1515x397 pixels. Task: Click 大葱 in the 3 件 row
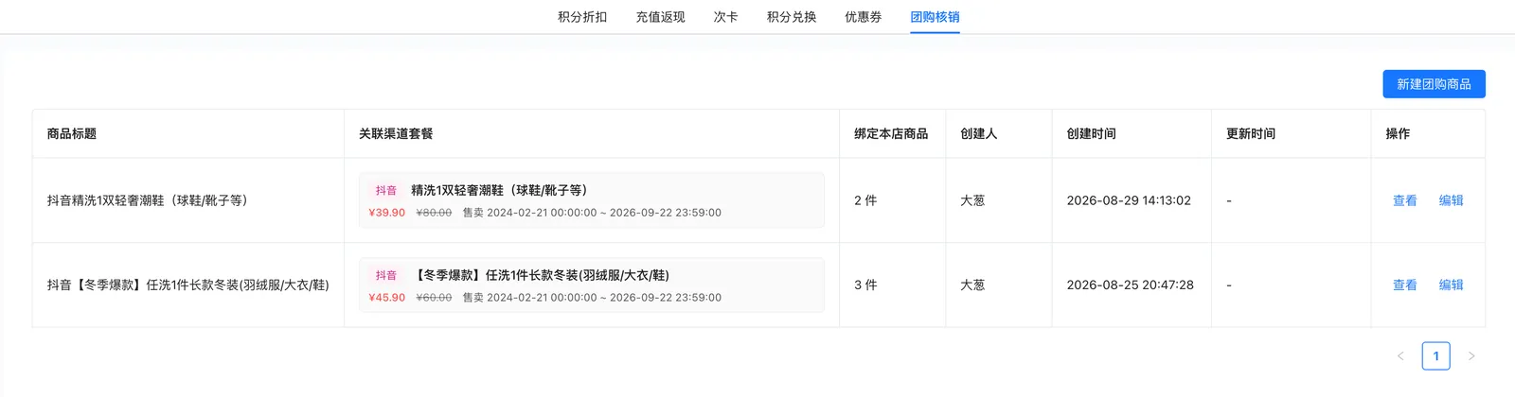[972, 285]
